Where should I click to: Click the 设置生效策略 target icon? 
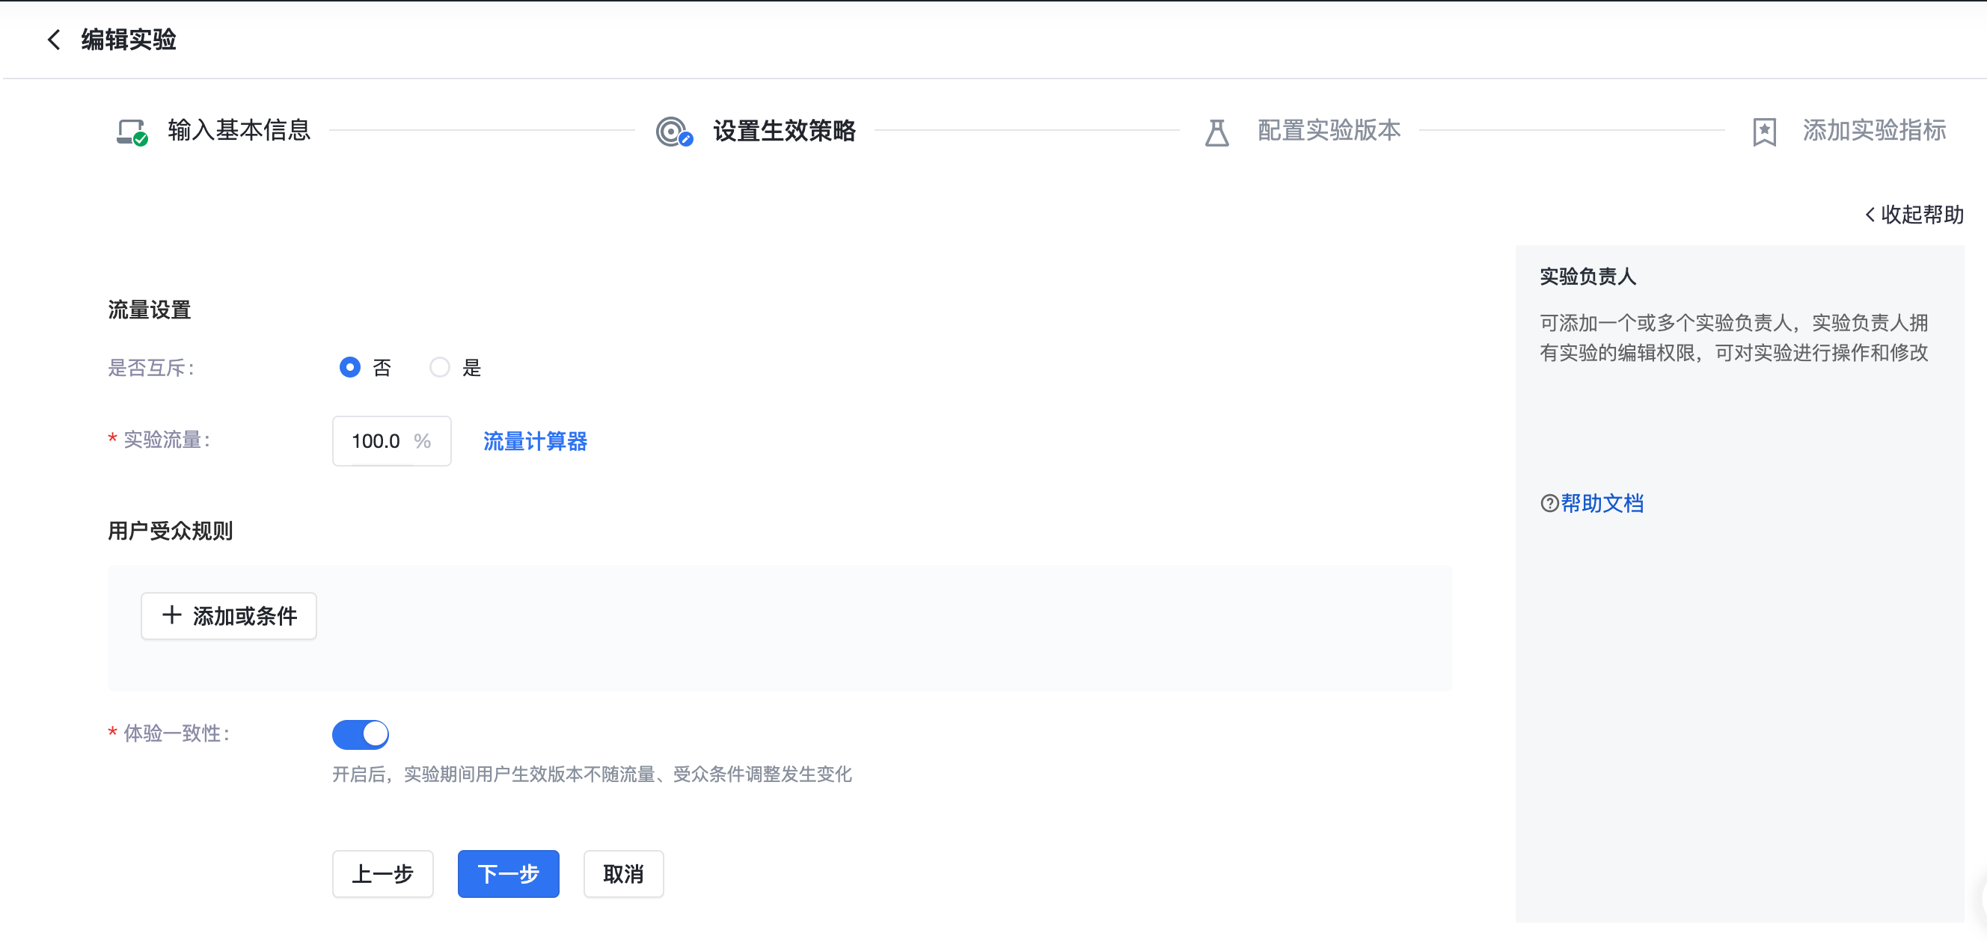point(673,131)
